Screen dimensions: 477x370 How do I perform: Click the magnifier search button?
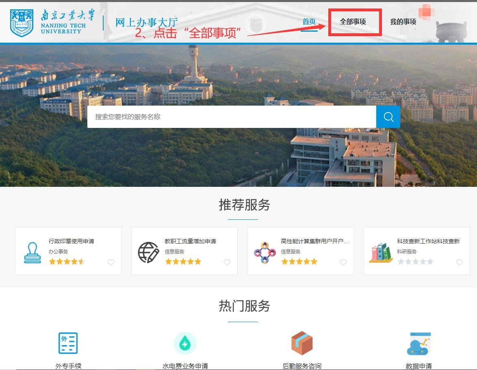(x=388, y=117)
